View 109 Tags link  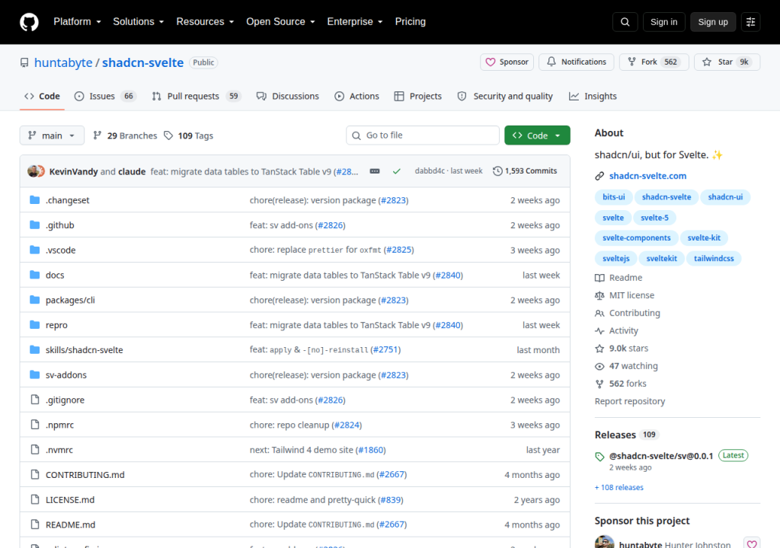click(x=189, y=135)
